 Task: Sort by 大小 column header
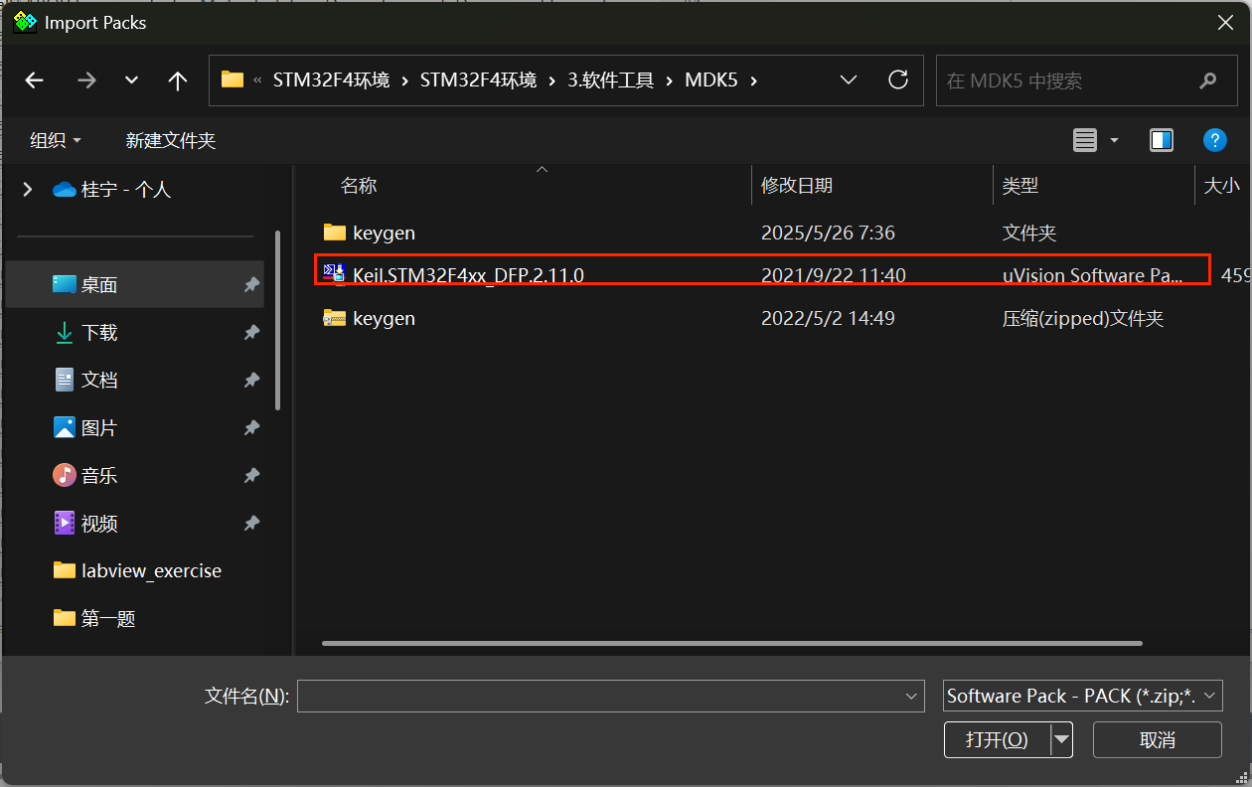click(x=1222, y=185)
